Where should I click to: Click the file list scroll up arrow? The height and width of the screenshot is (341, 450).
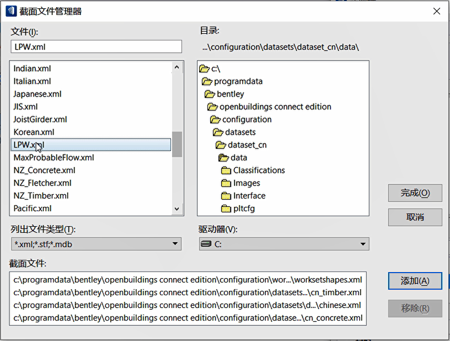177,67
